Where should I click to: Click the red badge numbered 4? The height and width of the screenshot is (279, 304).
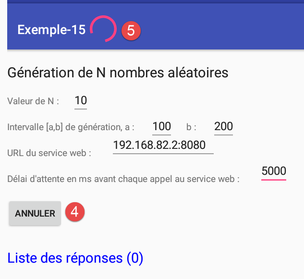click(x=75, y=212)
